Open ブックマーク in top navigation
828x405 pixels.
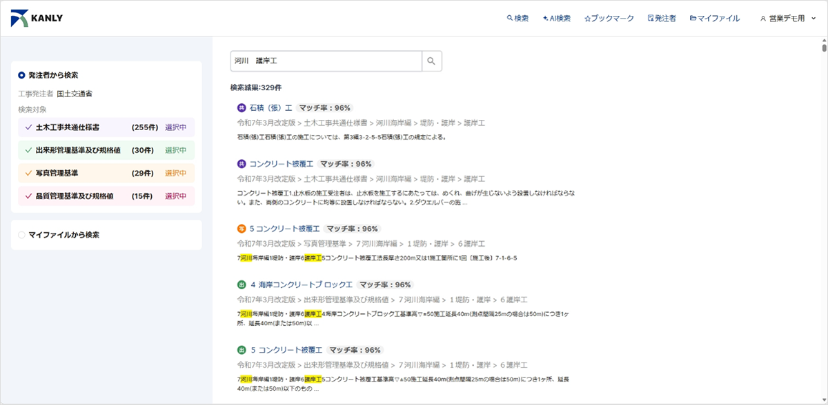(x=609, y=19)
